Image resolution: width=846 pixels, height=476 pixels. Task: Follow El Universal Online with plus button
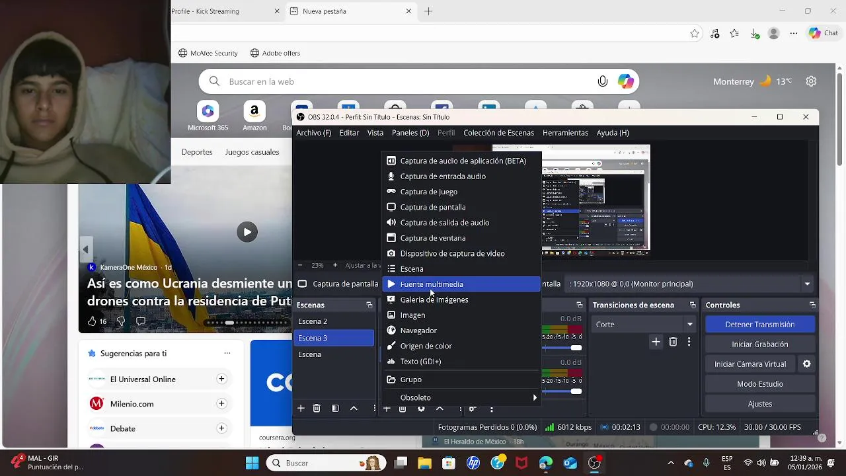pyautogui.click(x=221, y=379)
